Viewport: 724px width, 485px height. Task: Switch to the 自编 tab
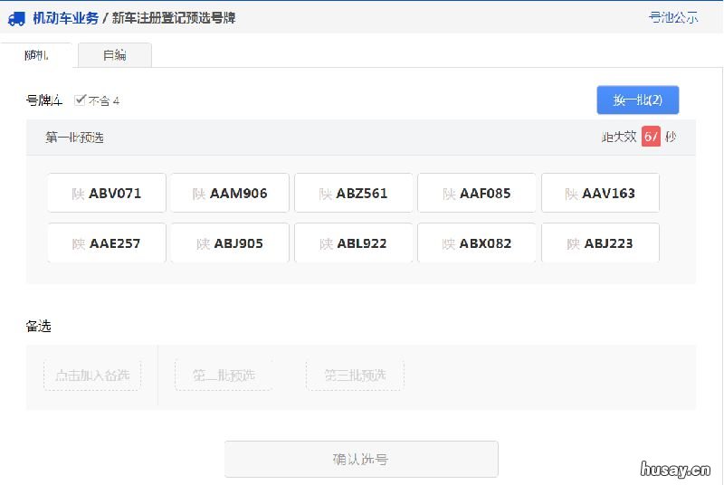tap(114, 55)
